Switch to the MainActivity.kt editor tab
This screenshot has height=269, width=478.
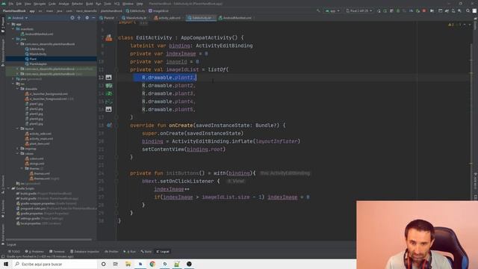(134, 18)
